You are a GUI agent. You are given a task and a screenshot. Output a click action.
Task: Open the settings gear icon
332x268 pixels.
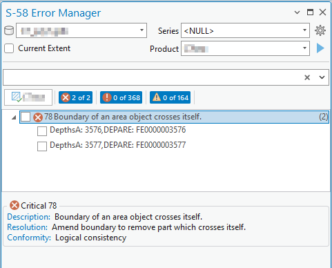(x=320, y=30)
